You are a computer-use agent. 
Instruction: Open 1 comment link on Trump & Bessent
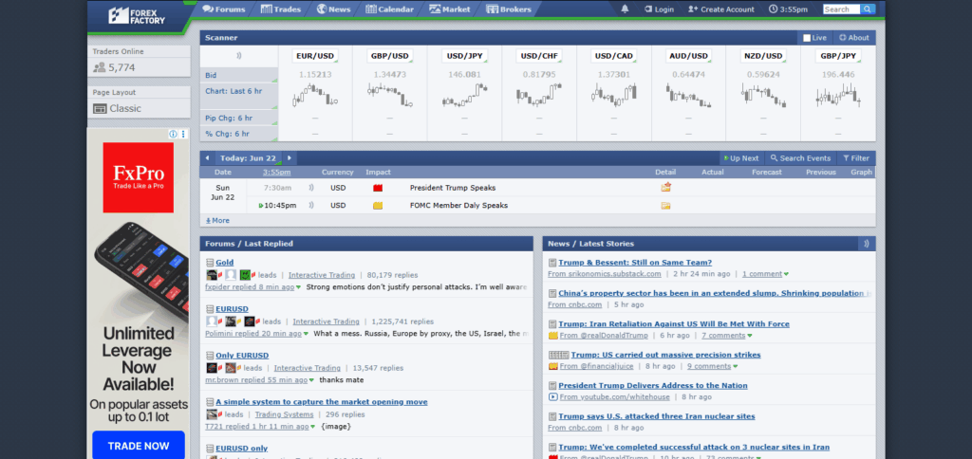click(762, 274)
